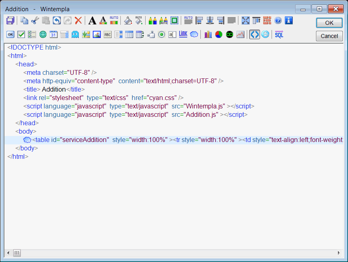The image size is (348, 262).
Task: Click the script src="Wintempla.js" line
Action: [x=139, y=106]
